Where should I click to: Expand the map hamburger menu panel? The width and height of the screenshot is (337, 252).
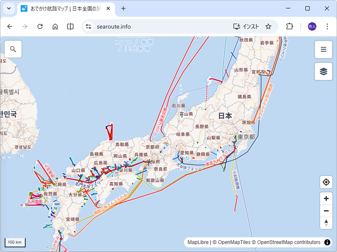click(323, 49)
